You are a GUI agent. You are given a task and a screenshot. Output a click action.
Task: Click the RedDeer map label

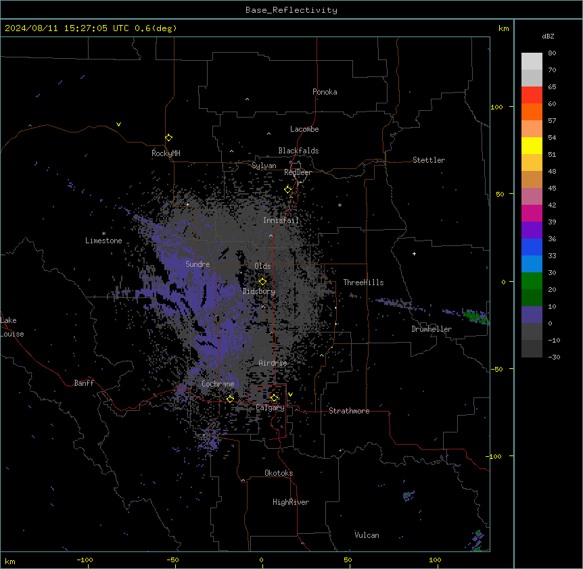click(x=298, y=172)
